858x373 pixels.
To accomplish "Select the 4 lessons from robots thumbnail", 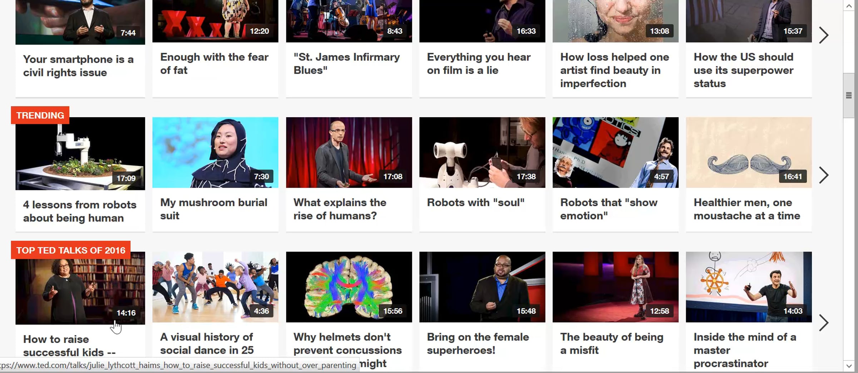I will click(x=80, y=154).
